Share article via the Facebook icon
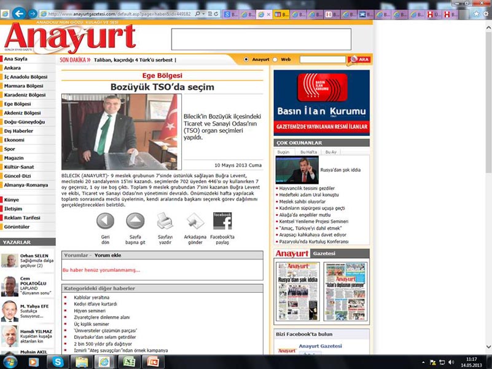 point(222,221)
